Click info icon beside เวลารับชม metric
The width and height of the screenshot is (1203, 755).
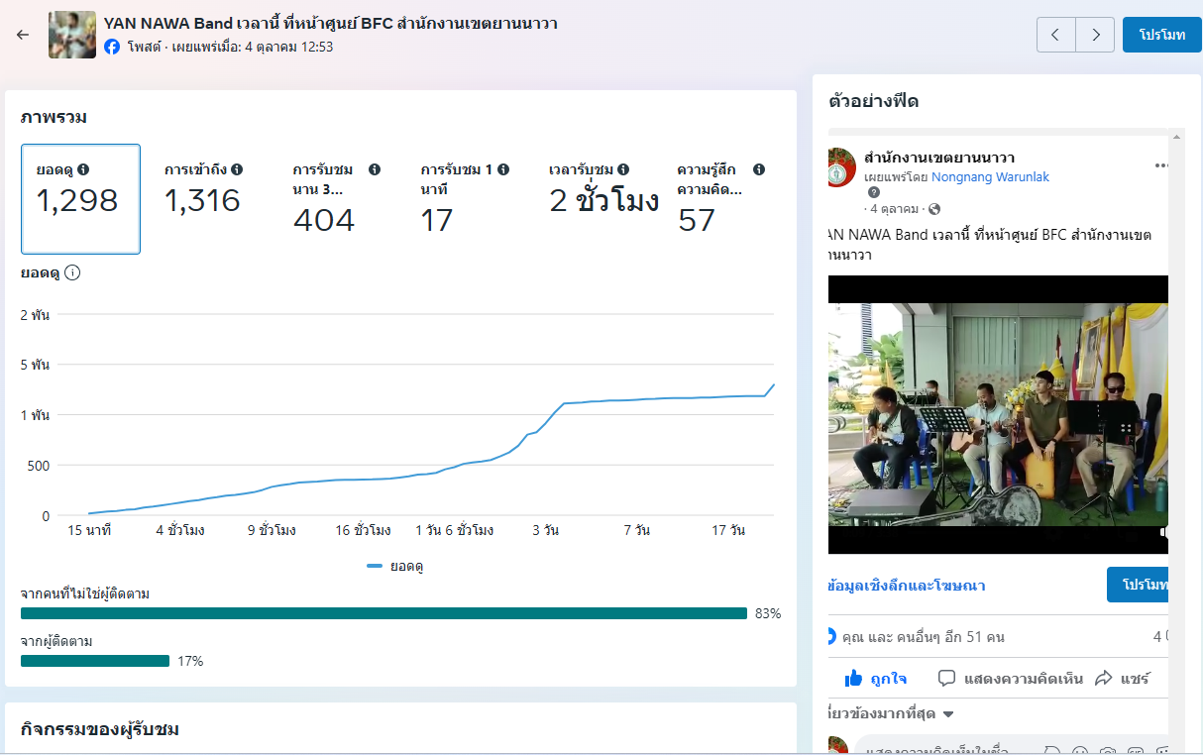[x=623, y=169]
